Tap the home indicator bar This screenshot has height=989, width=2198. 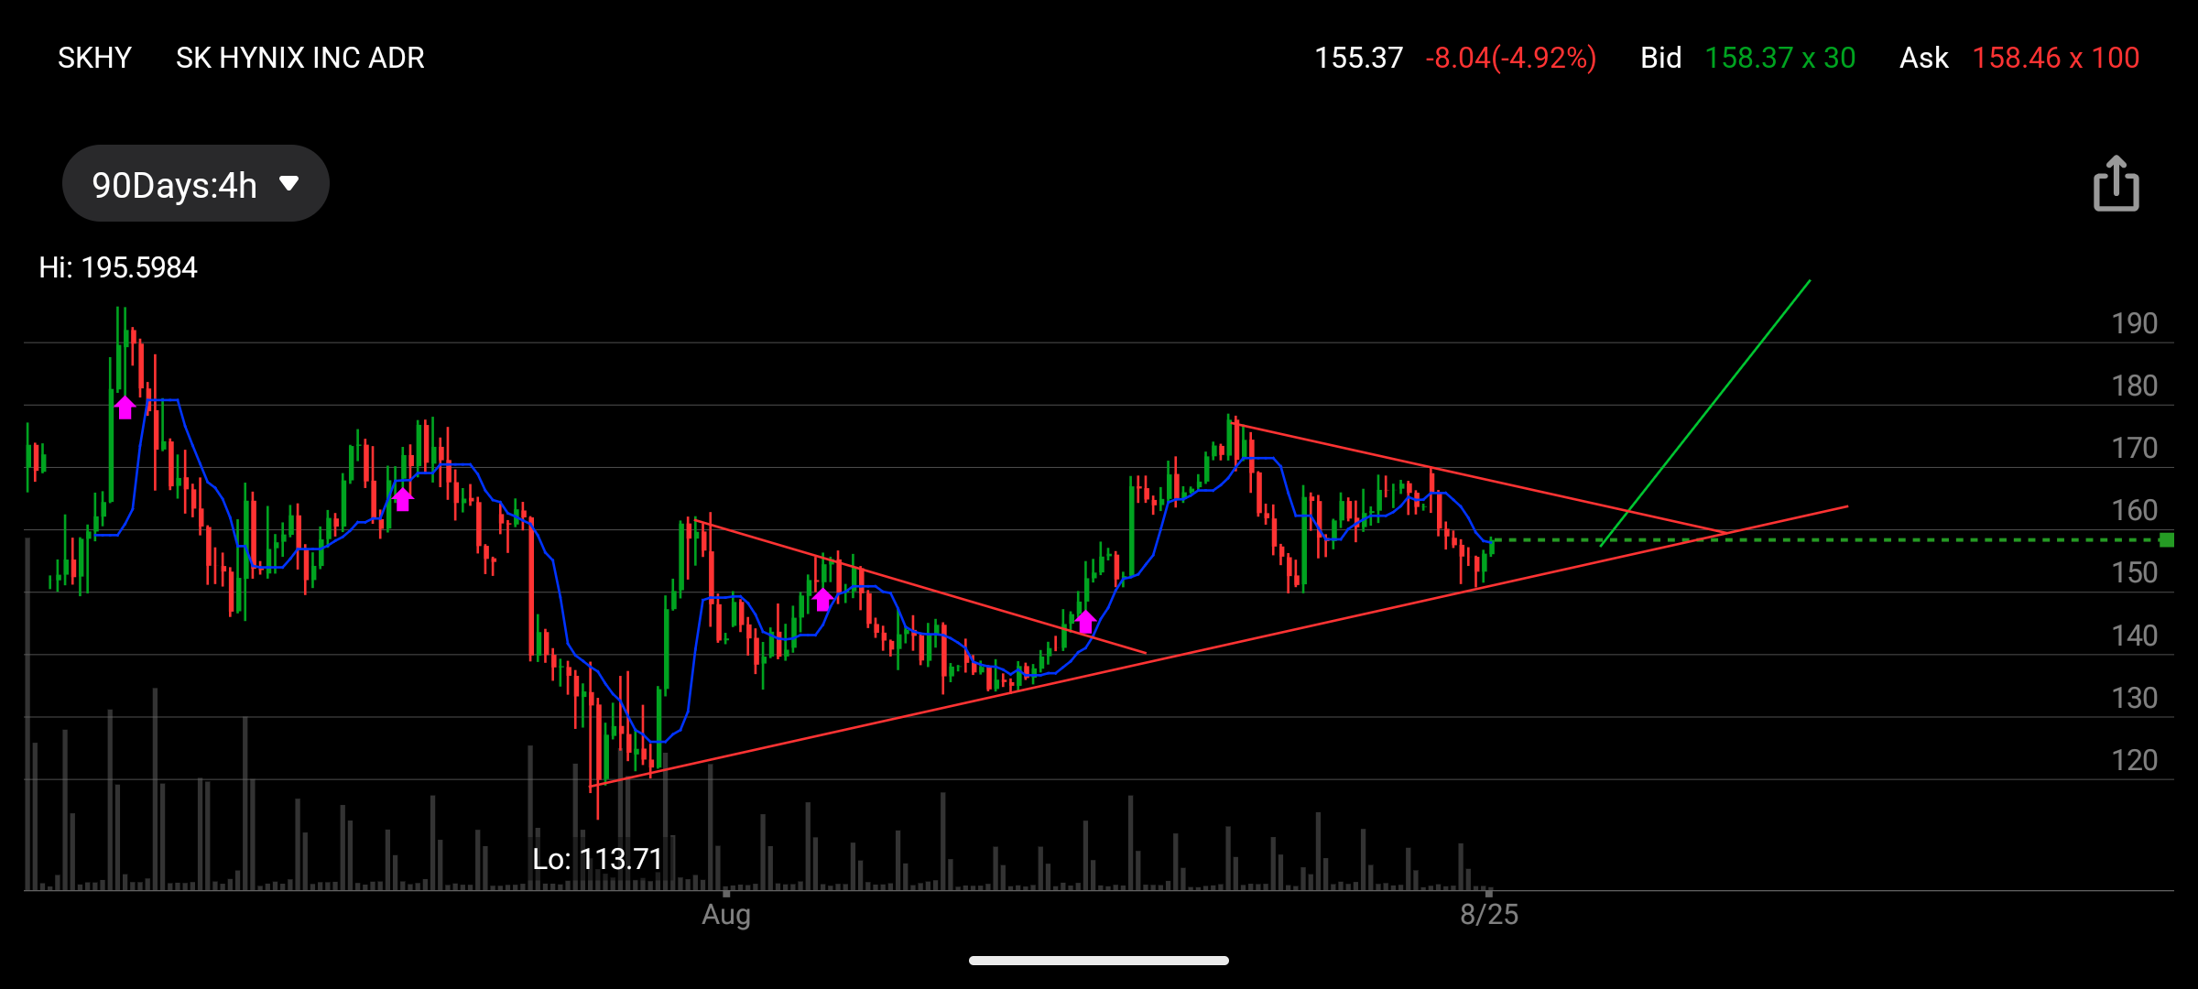1099,961
